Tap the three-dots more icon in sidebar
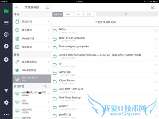Viewport: 159px width, 119px height. pos(6,114)
